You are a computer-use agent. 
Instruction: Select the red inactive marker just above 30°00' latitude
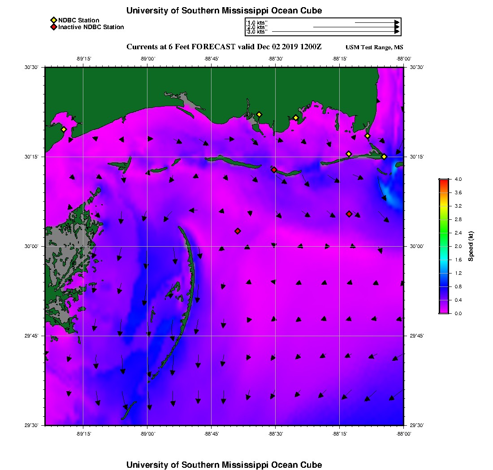coord(238,231)
